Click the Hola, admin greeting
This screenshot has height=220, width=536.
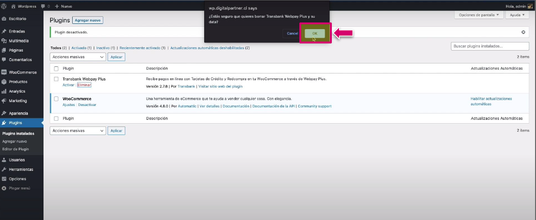coord(515,6)
